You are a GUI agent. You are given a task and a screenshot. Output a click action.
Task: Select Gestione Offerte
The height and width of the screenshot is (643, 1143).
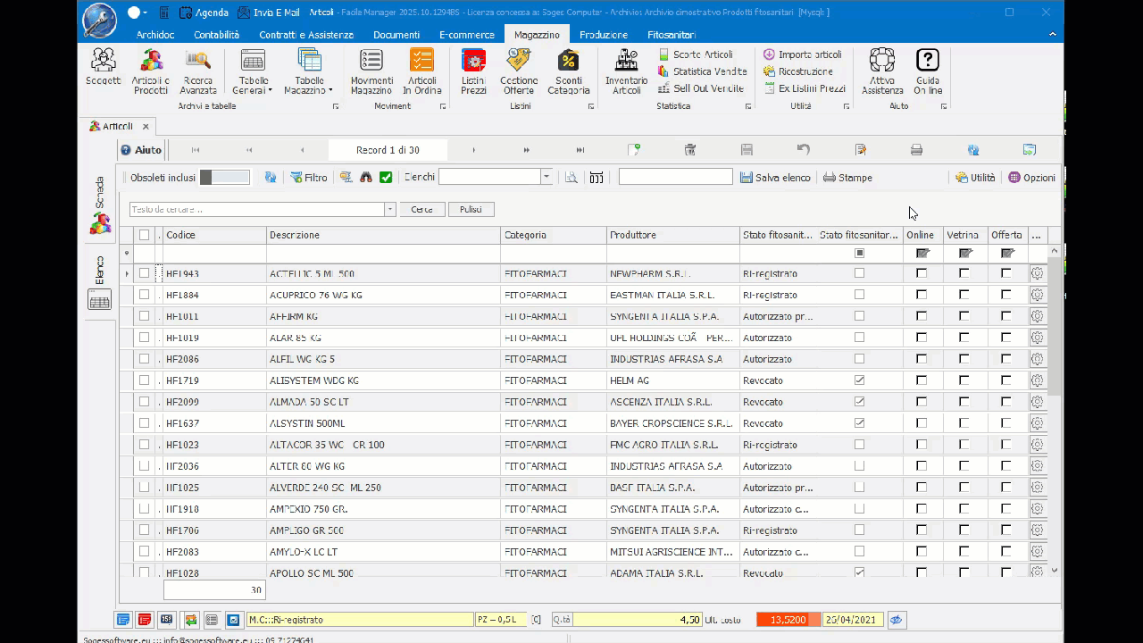coord(518,70)
